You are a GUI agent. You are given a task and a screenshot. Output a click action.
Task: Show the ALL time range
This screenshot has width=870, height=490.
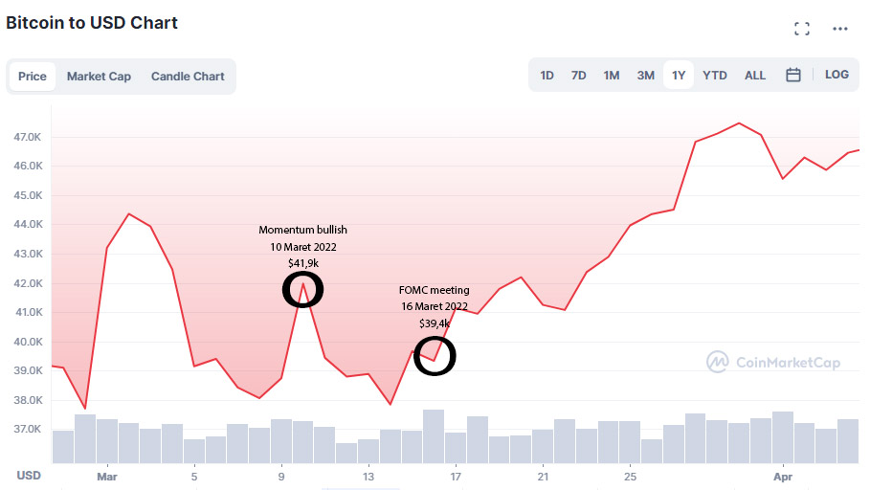[755, 76]
